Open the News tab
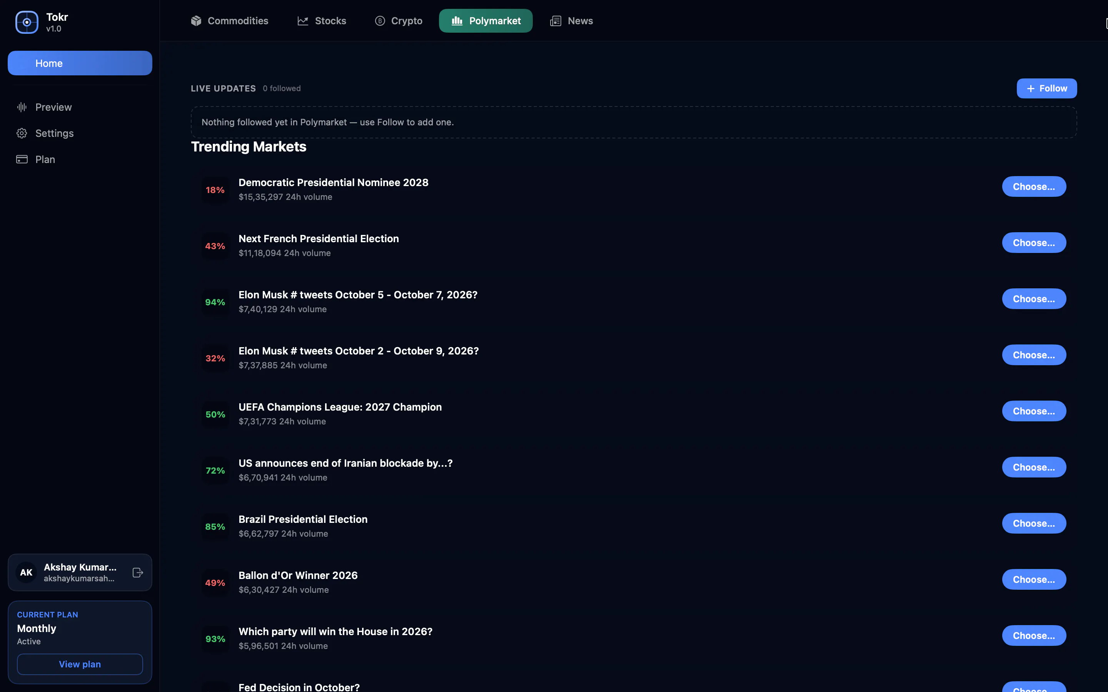Image resolution: width=1108 pixels, height=692 pixels. pos(571,21)
